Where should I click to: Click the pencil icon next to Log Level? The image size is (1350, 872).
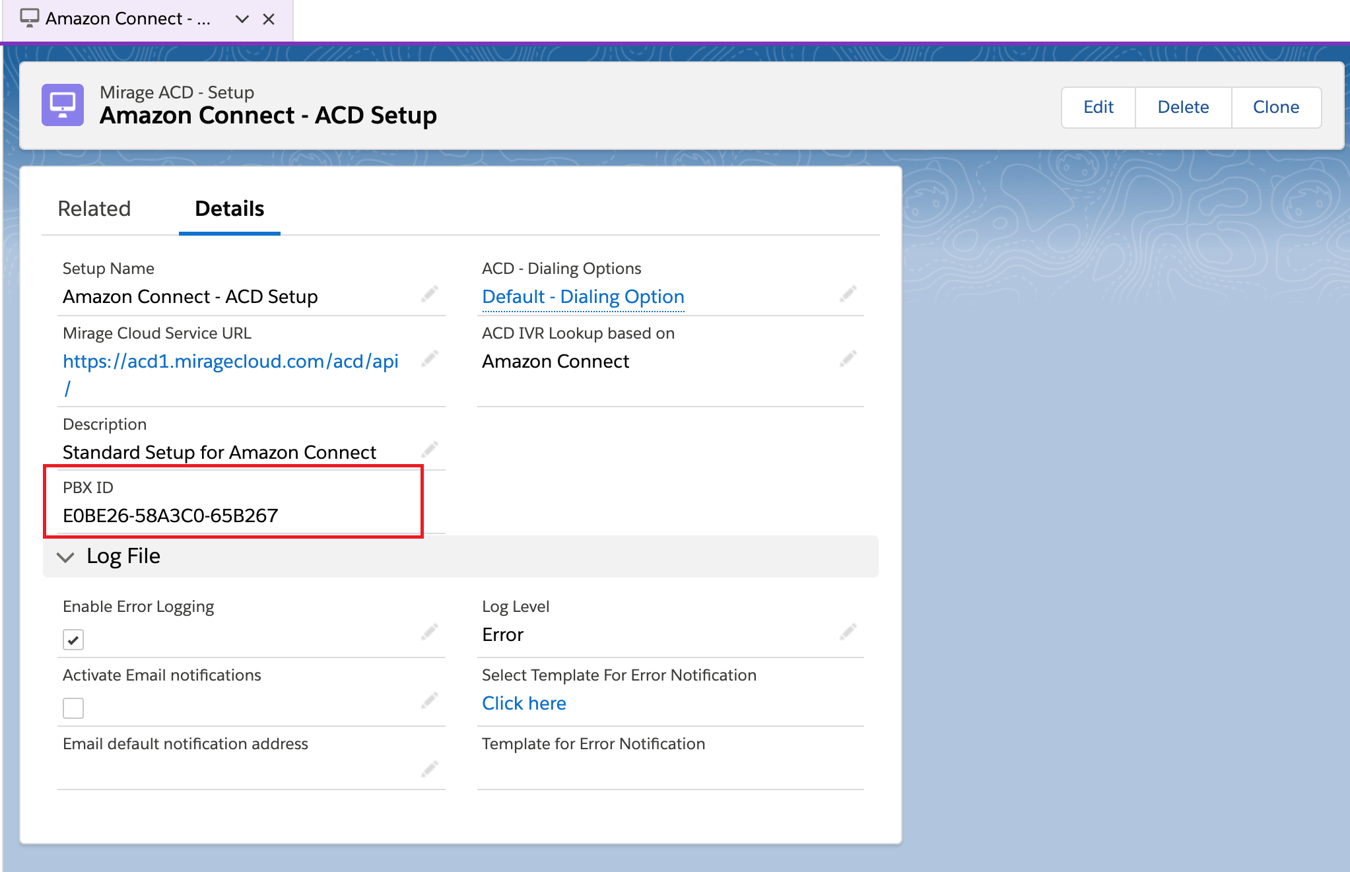848,632
